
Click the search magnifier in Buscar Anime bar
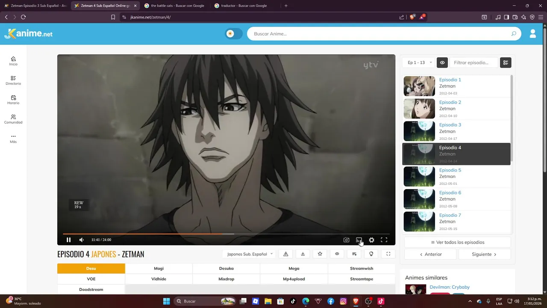[514, 34]
